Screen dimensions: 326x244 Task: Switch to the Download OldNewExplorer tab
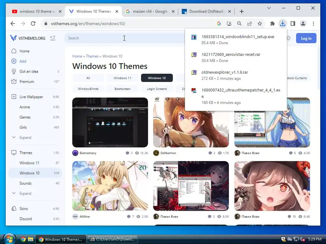coord(207,11)
